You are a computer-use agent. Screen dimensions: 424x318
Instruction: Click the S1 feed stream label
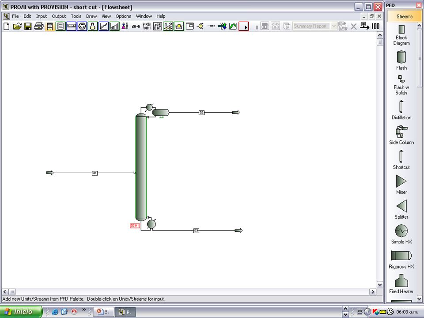(95, 173)
